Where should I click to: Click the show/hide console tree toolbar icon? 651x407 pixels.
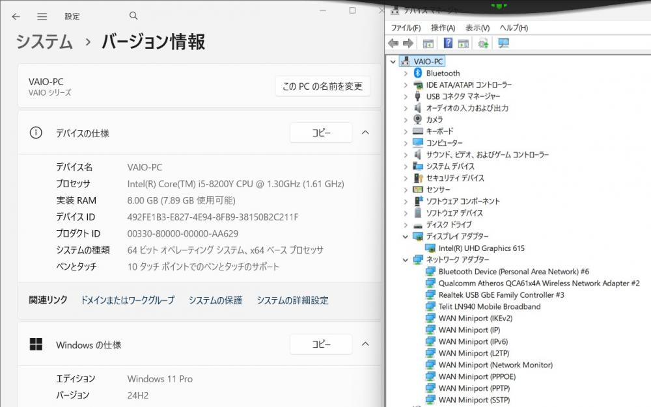tap(428, 43)
